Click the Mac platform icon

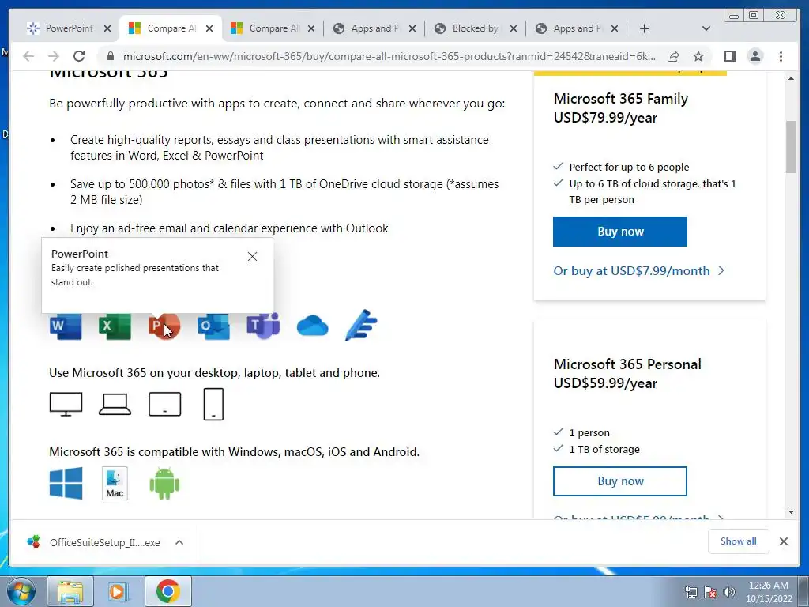point(115,484)
